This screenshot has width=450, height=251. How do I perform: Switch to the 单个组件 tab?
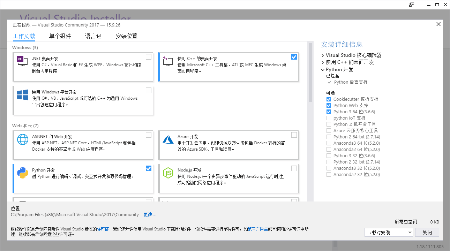coord(60,36)
